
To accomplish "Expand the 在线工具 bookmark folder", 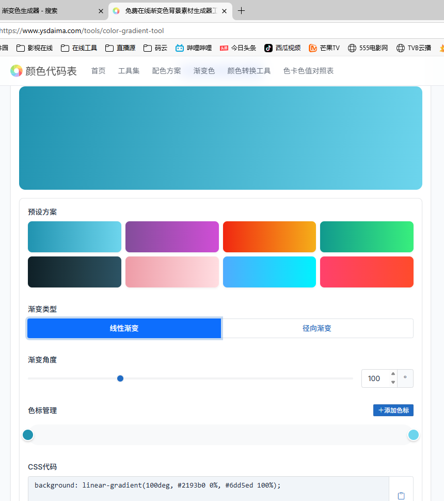I will coord(79,48).
